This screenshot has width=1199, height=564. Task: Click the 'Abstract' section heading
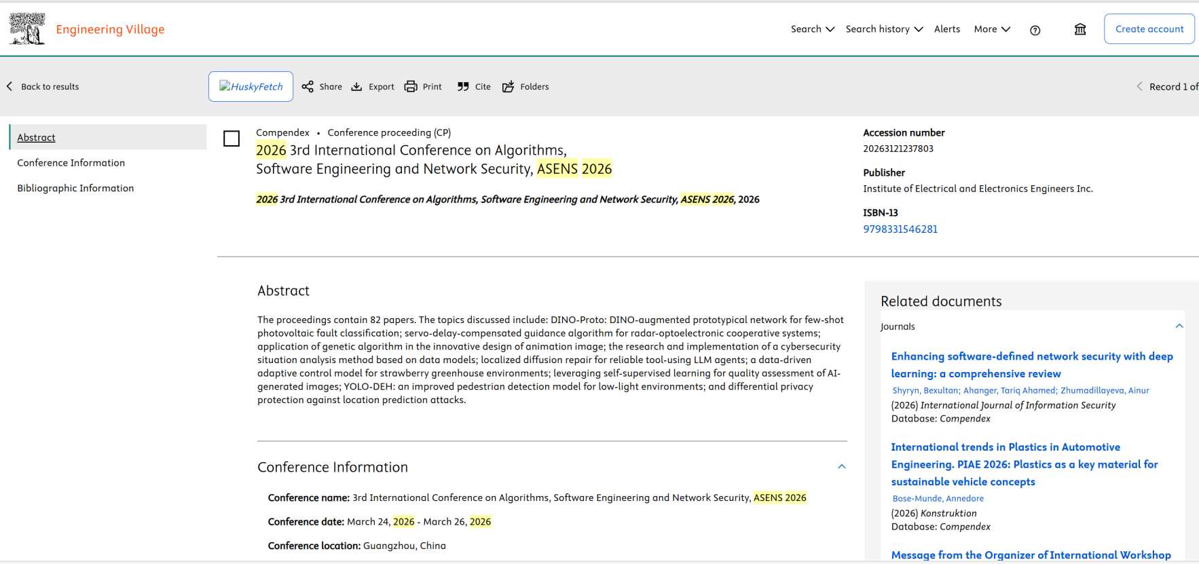coord(283,290)
